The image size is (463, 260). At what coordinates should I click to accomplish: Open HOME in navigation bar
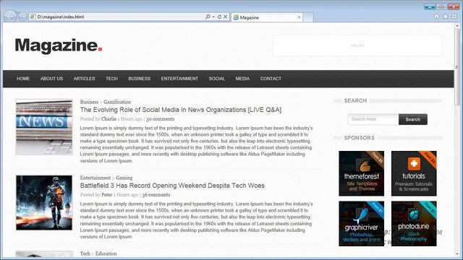point(23,79)
